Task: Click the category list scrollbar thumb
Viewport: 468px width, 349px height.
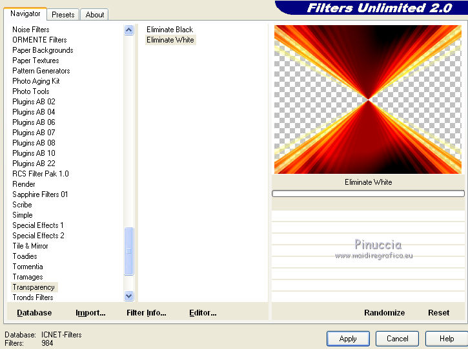Action: [129, 251]
